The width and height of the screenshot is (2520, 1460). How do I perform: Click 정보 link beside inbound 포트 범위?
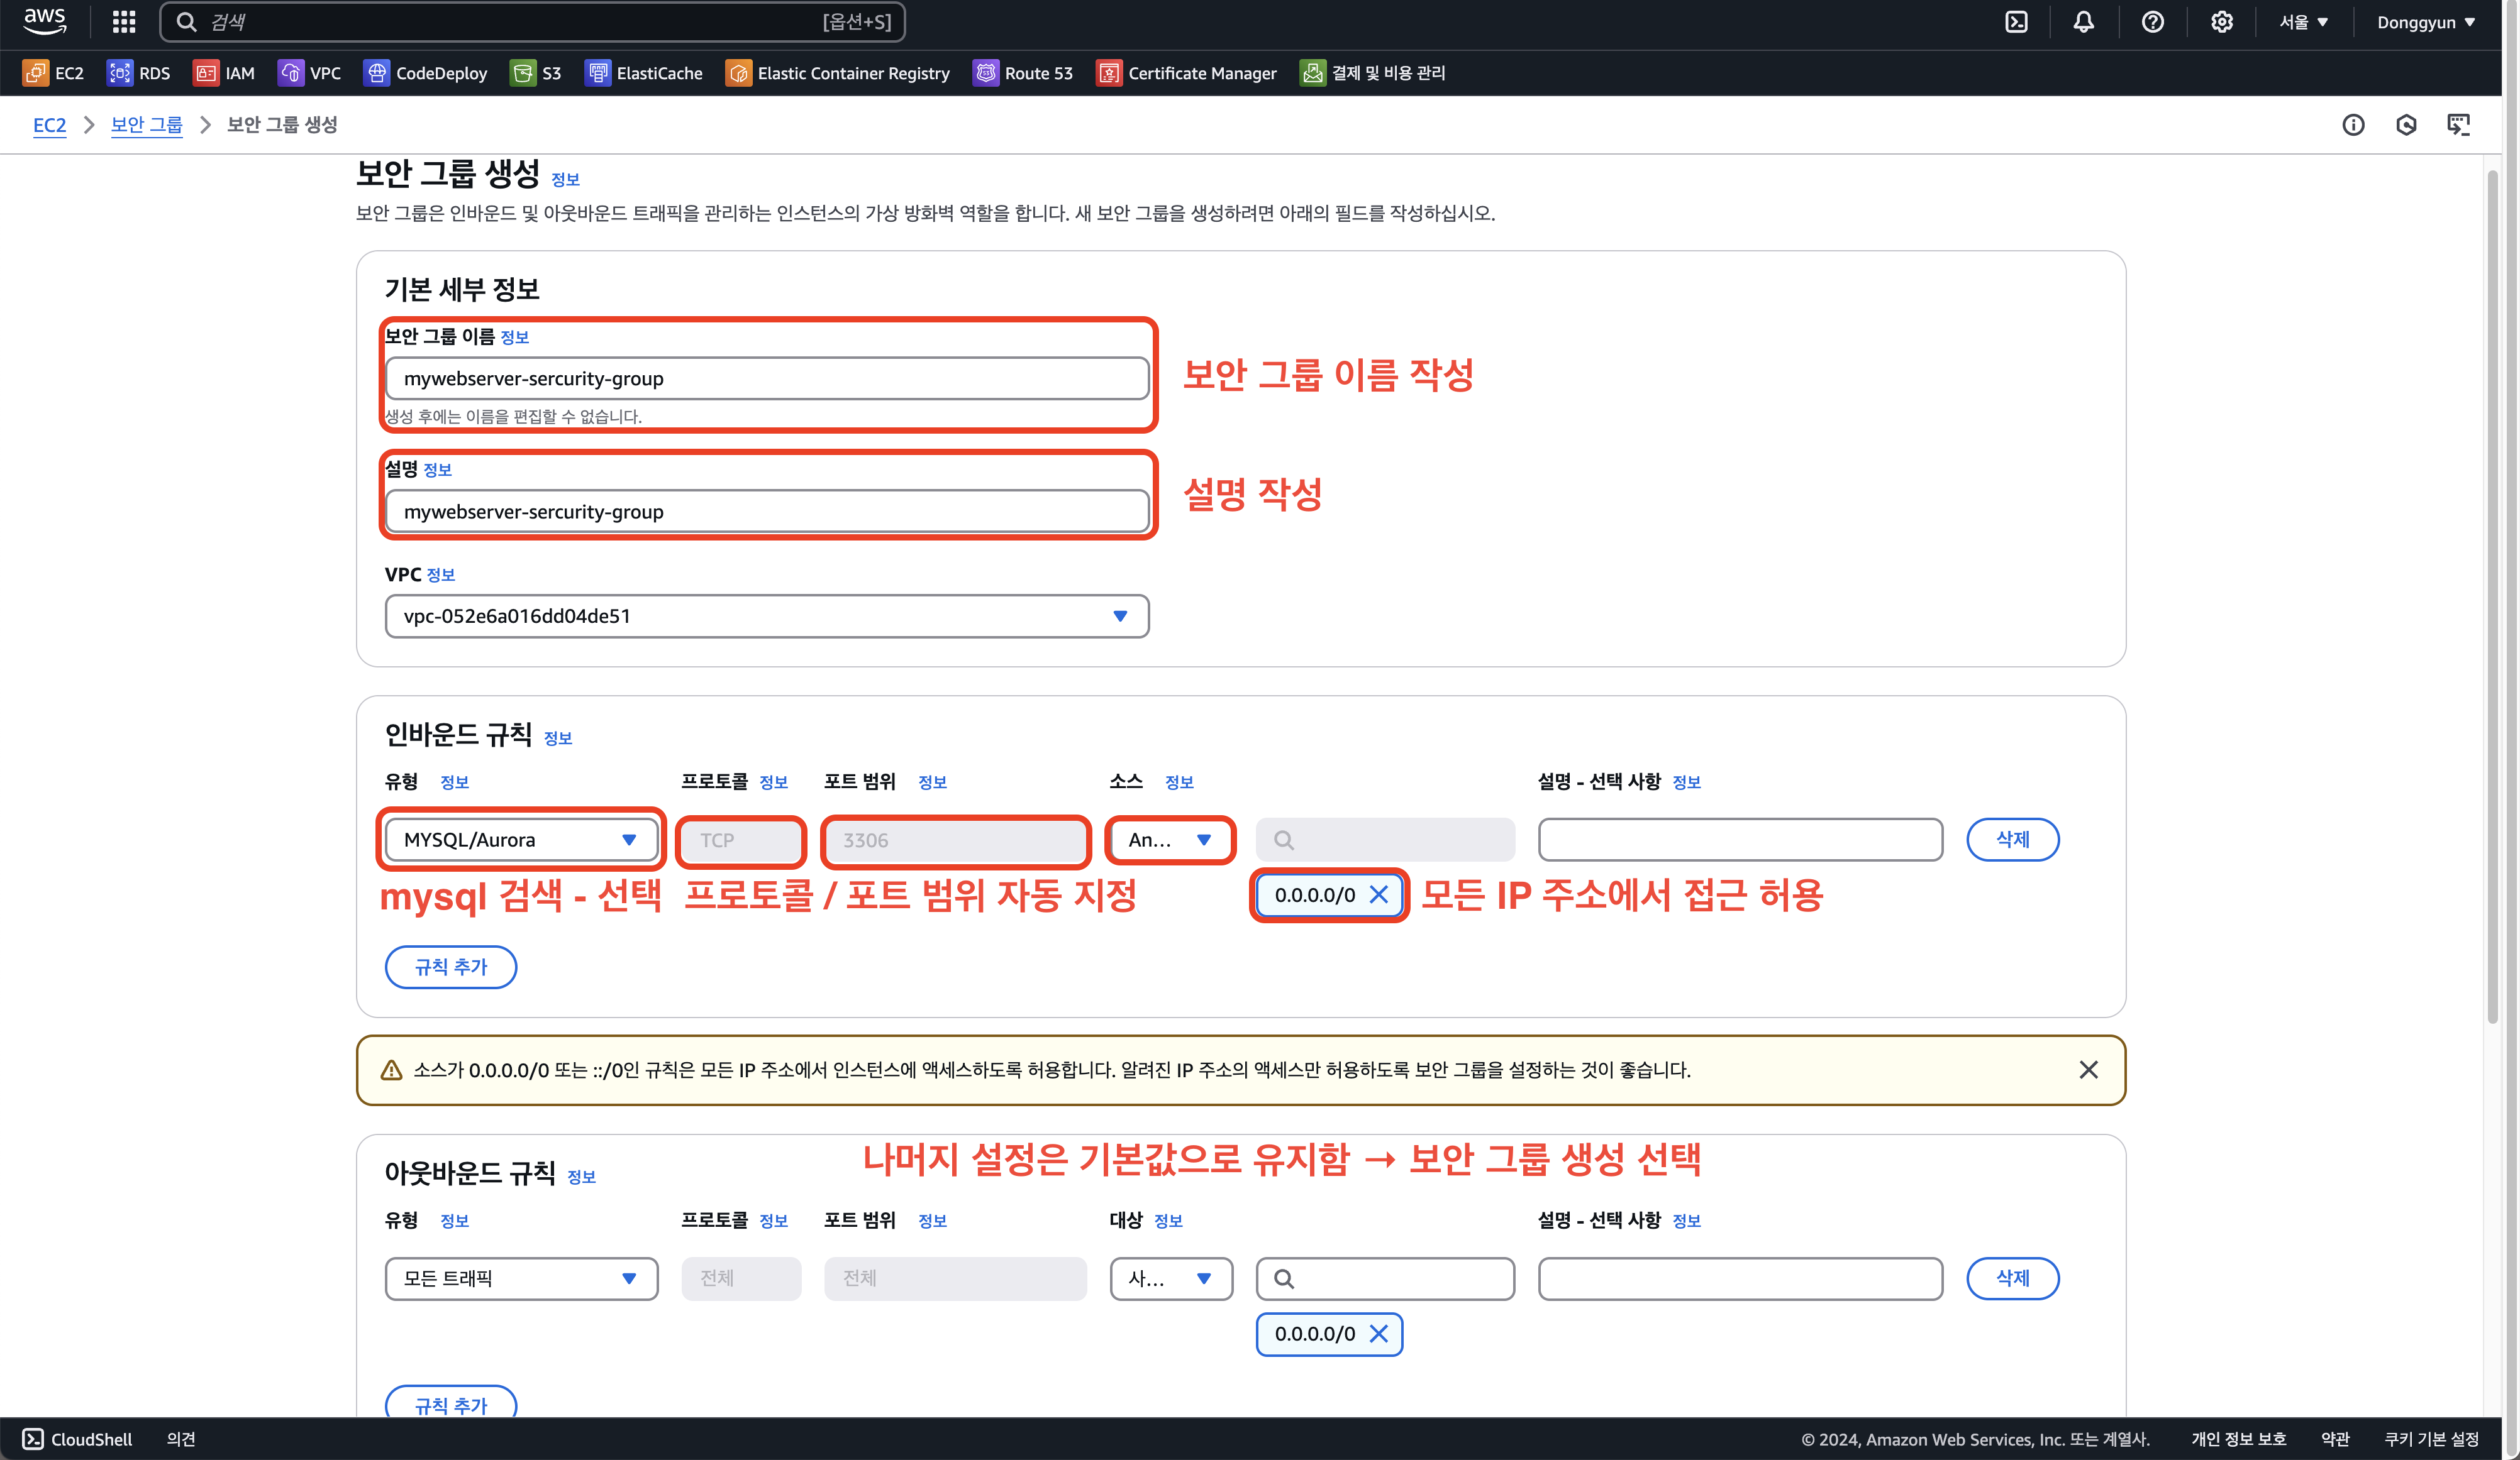932,781
